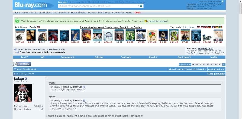The height and width of the screenshot is (119, 242).
Task: Expand the Quick Links menu
Action: (185, 57)
